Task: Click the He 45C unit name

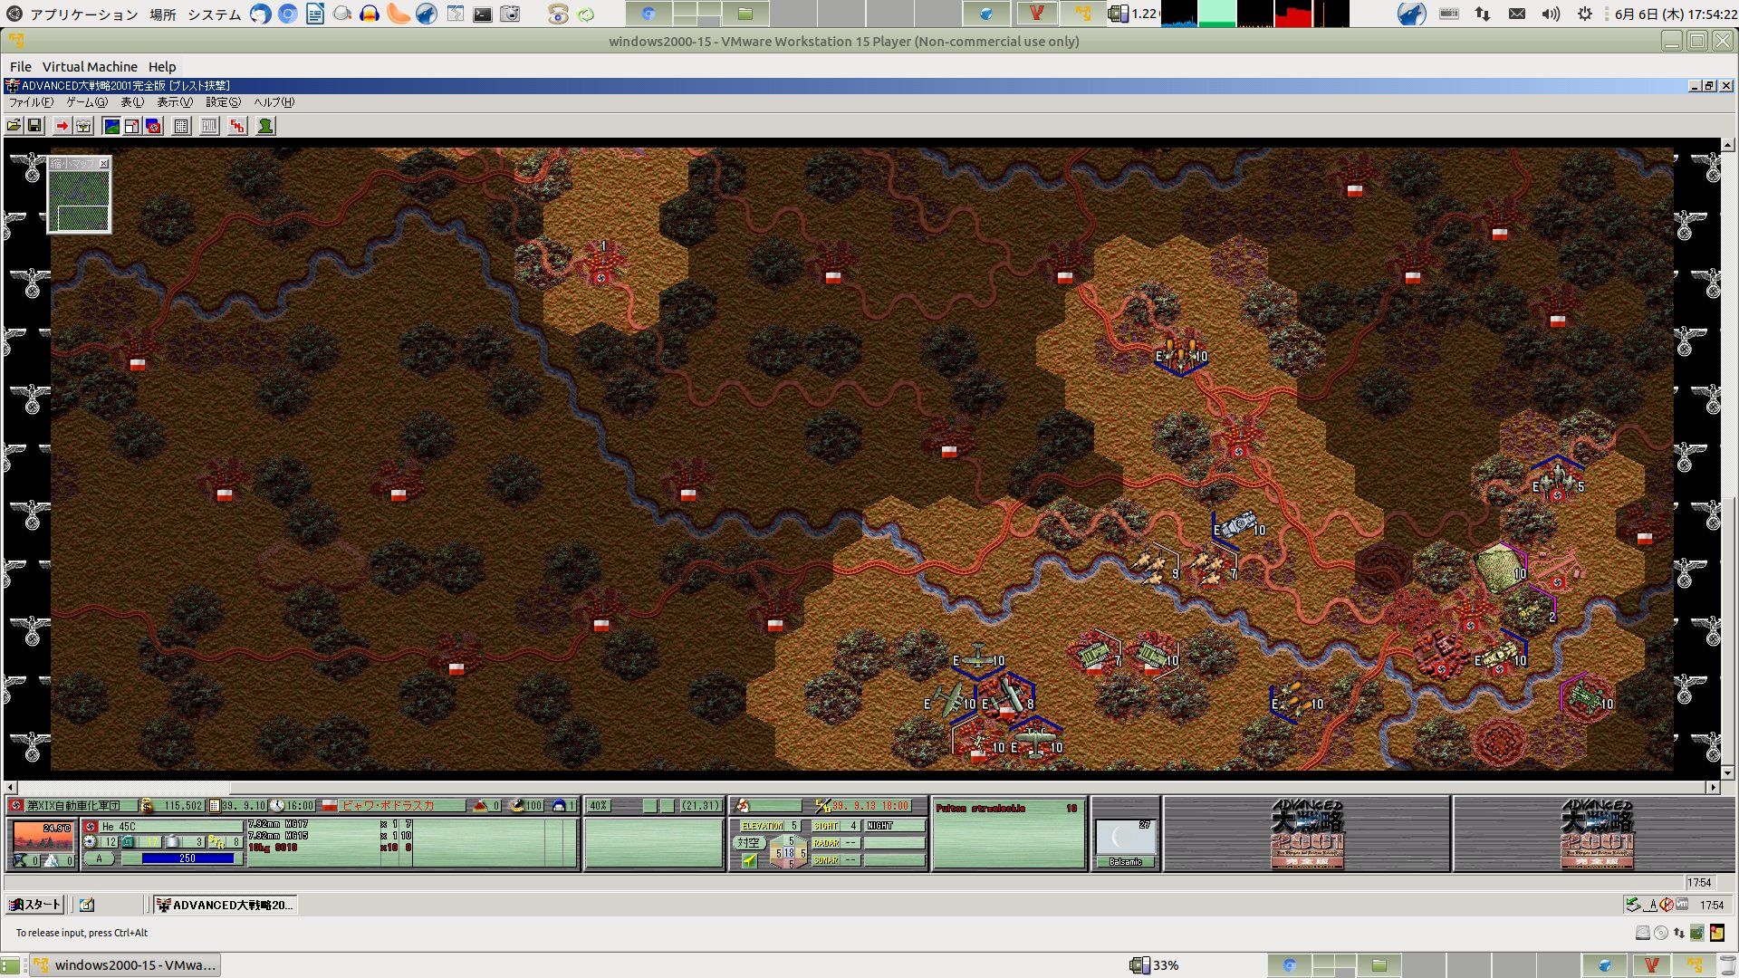Action: point(119,826)
